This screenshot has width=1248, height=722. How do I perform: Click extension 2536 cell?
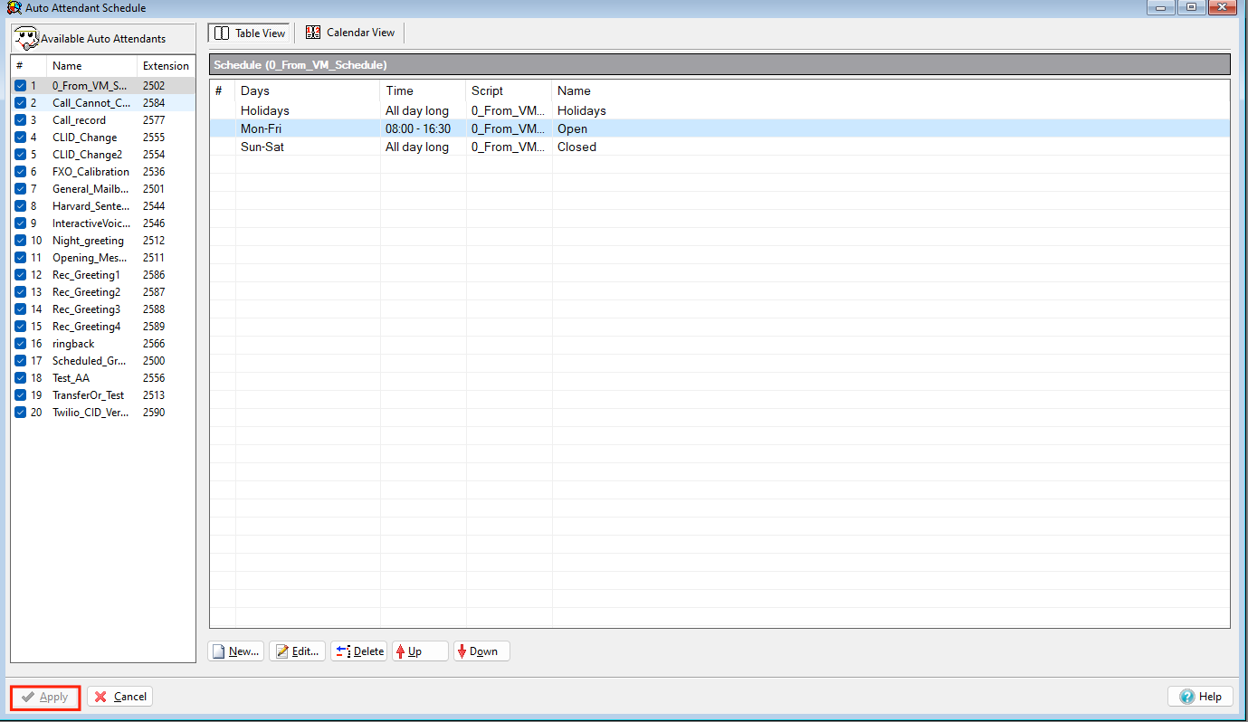(x=154, y=172)
